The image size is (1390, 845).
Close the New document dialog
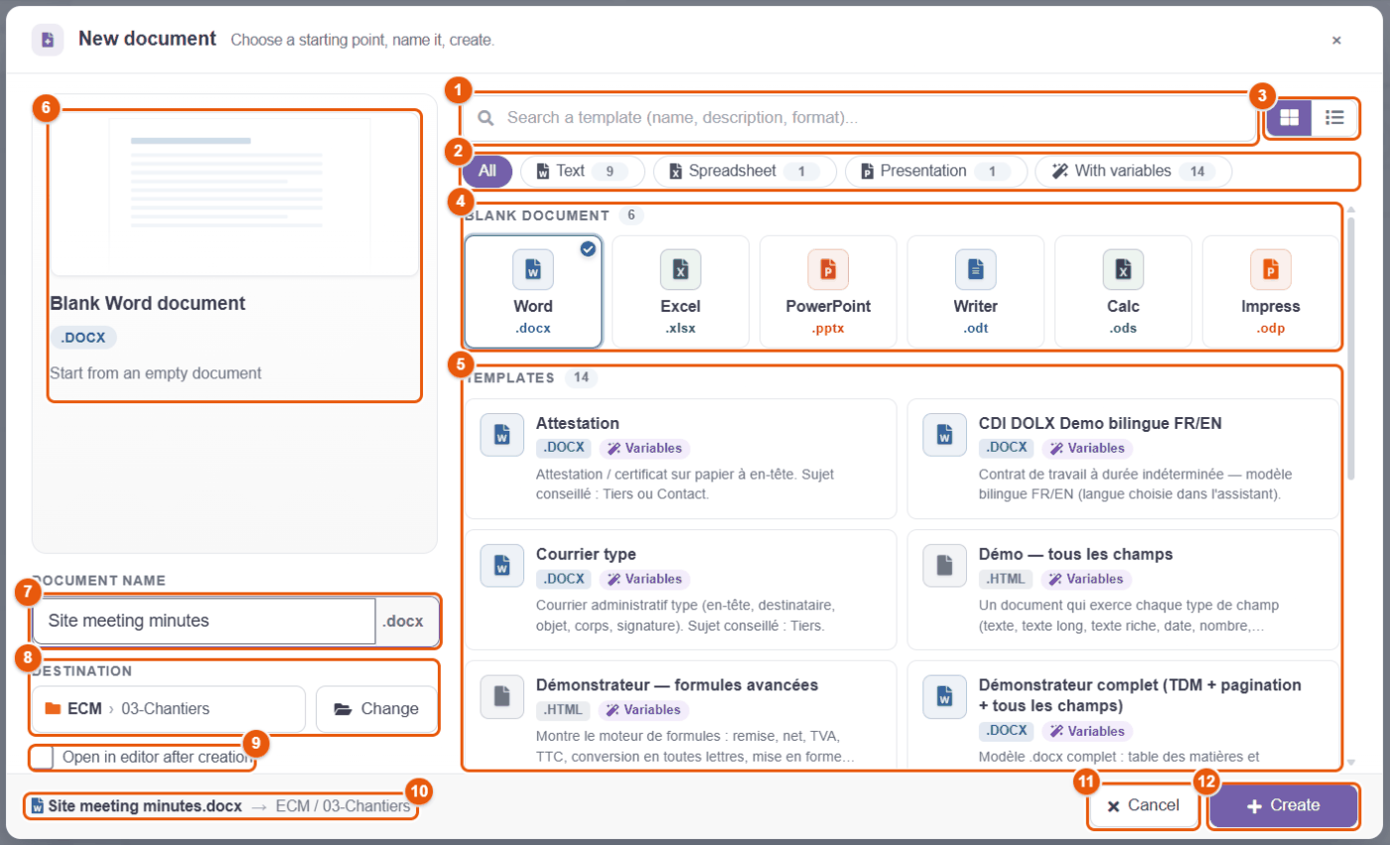tap(1336, 40)
